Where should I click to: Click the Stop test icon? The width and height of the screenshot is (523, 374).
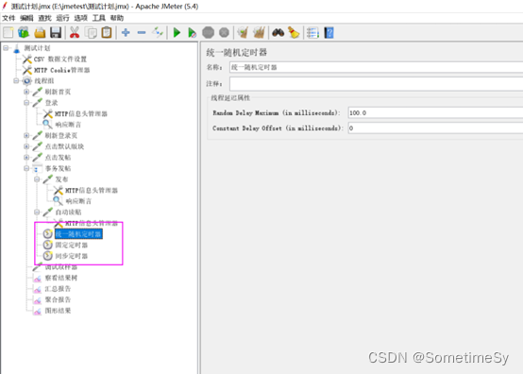pyautogui.click(x=208, y=33)
